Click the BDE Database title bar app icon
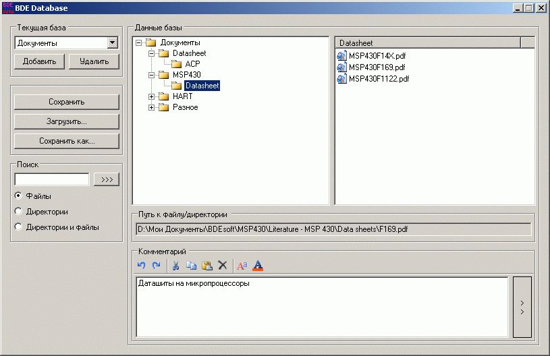 coord(7,7)
